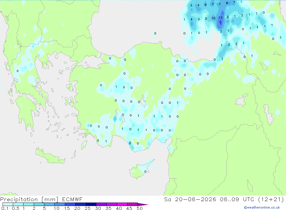Select the 45–50 mm legend color swatch
Image resolution: width=286 pixels, height=210 pixels.
point(133,204)
